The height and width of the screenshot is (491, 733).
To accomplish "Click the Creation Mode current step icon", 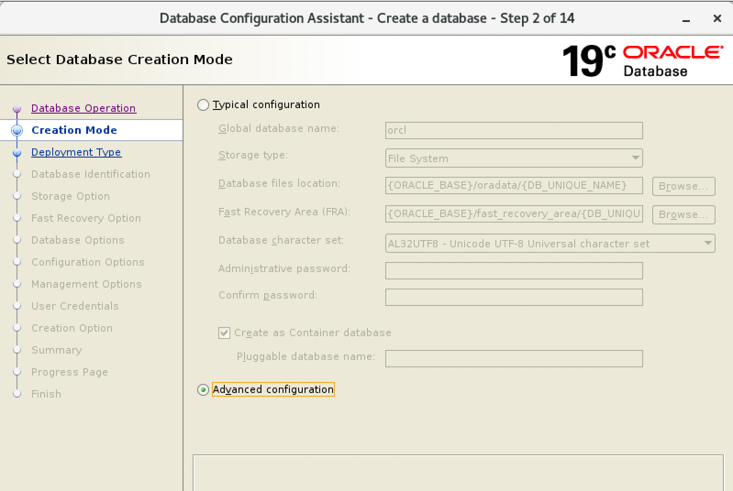I will tap(17, 131).
